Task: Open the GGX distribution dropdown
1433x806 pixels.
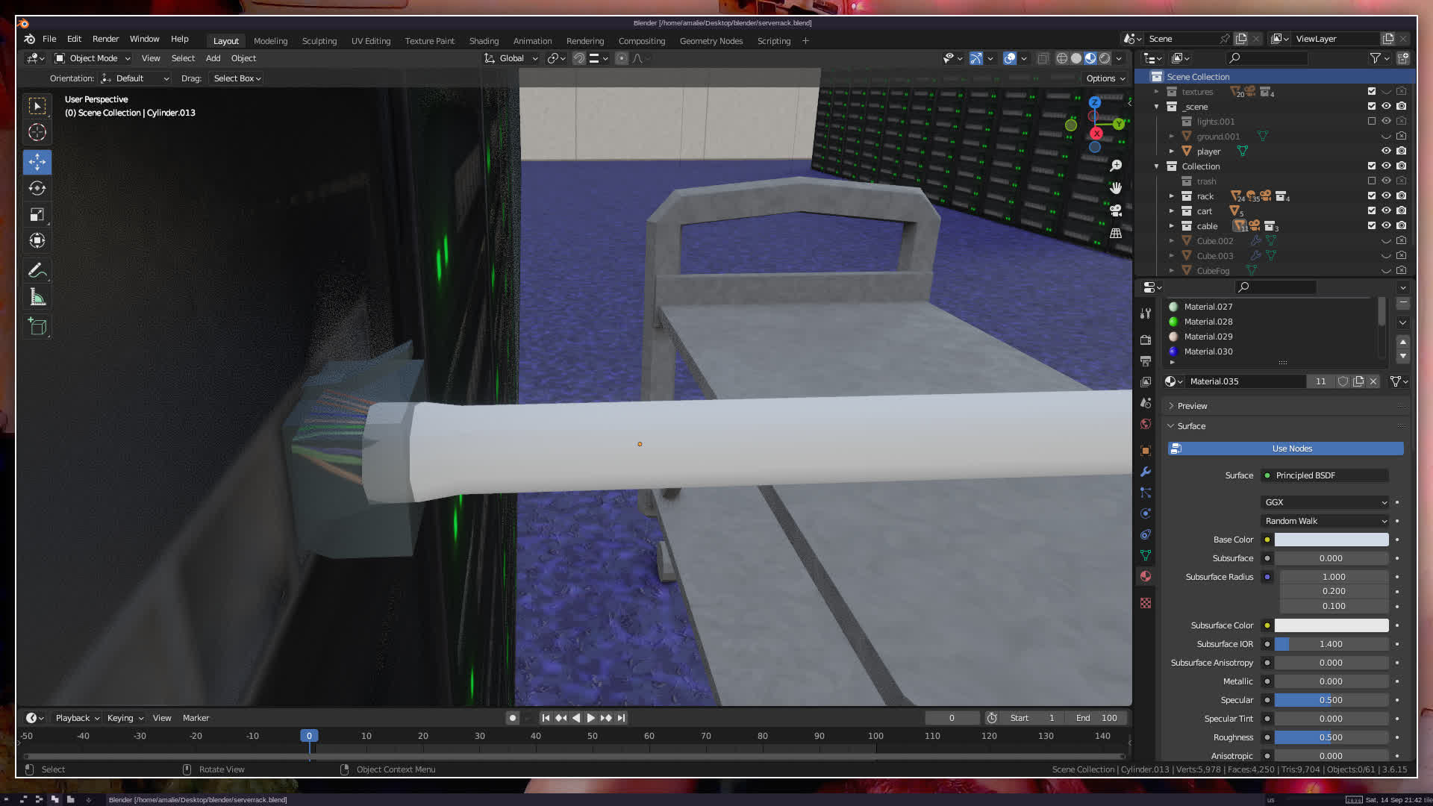Action: point(1325,502)
